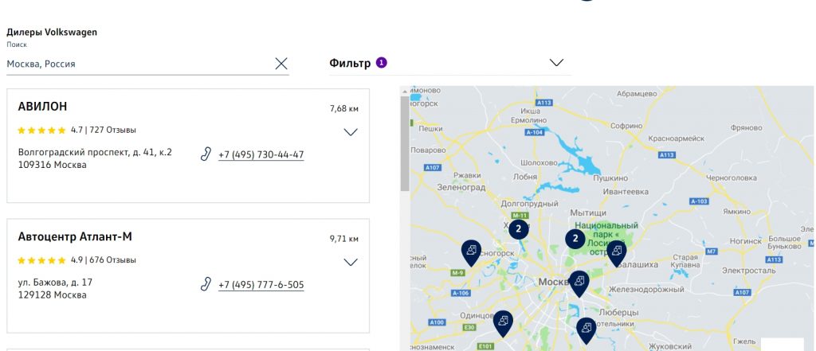
Task: Expand АВИЛОН dealer details
Action: (351, 132)
